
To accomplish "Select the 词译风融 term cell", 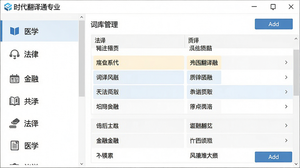I will click(x=139, y=78).
